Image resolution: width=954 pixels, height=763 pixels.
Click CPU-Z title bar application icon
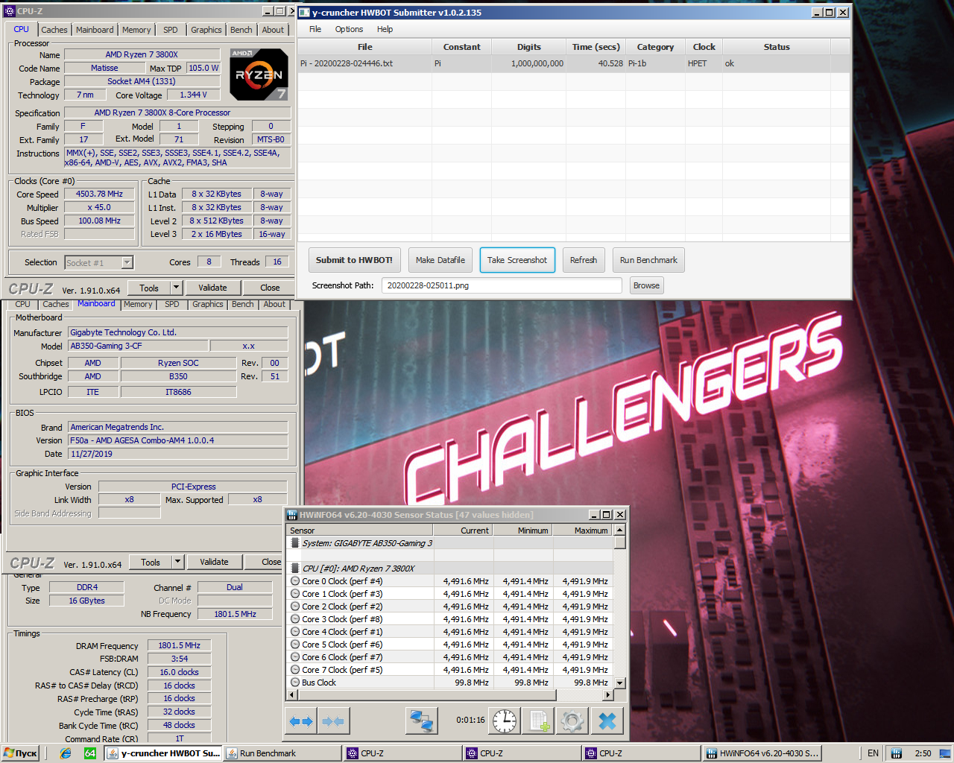click(x=10, y=11)
